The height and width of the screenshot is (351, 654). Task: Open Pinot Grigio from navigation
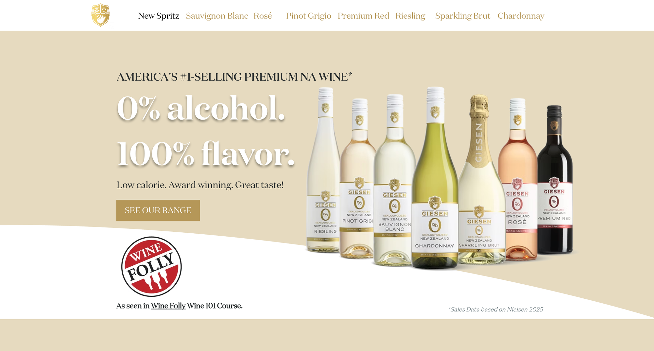[308, 16]
